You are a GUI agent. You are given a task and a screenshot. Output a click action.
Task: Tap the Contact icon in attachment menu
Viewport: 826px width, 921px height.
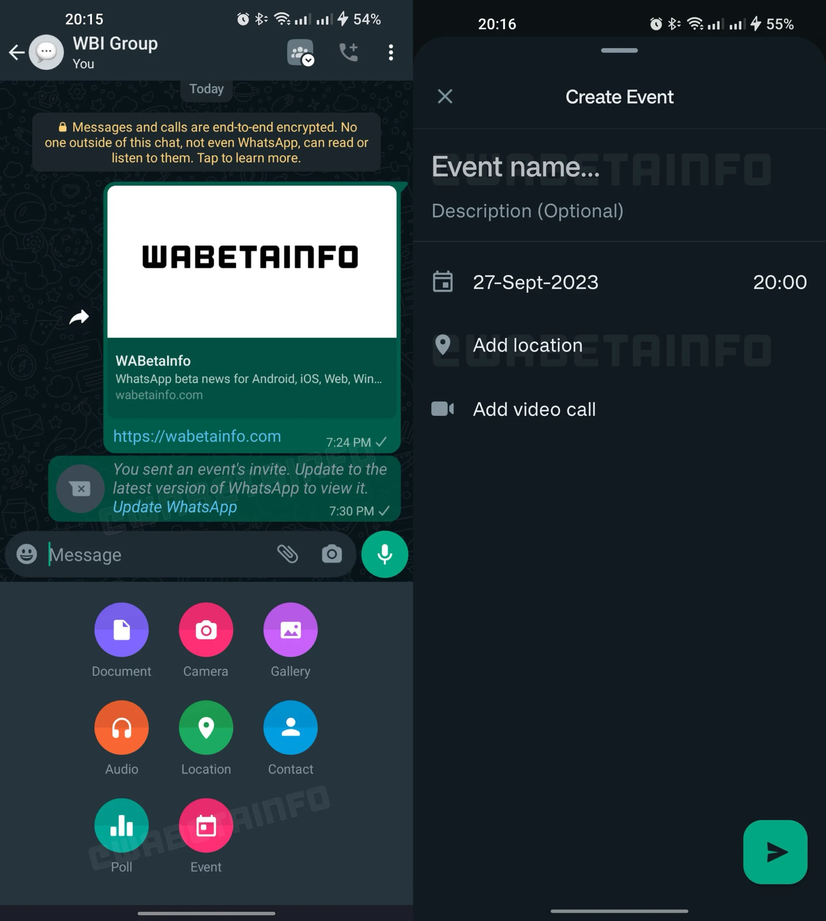tap(289, 726)
